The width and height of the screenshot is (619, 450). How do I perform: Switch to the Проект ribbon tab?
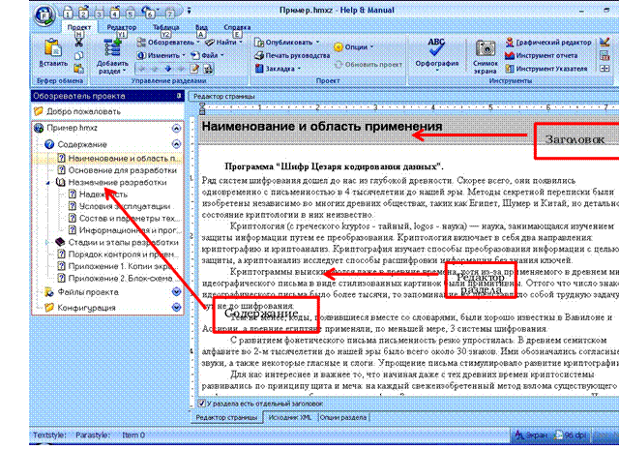(79, 27)
